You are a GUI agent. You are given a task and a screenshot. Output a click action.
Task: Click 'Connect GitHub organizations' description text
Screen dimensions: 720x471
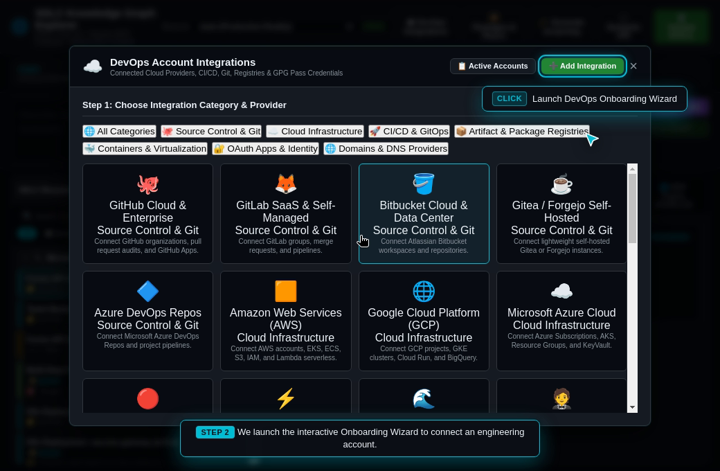148,246
